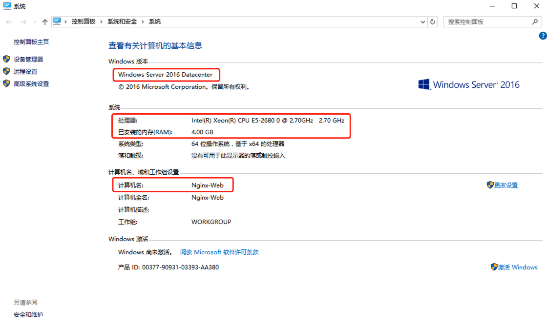The height and width of the screenshot is (328, 547).
Task: Select processor value Intel Xeon E5-2680
Action: click(268, 120)
